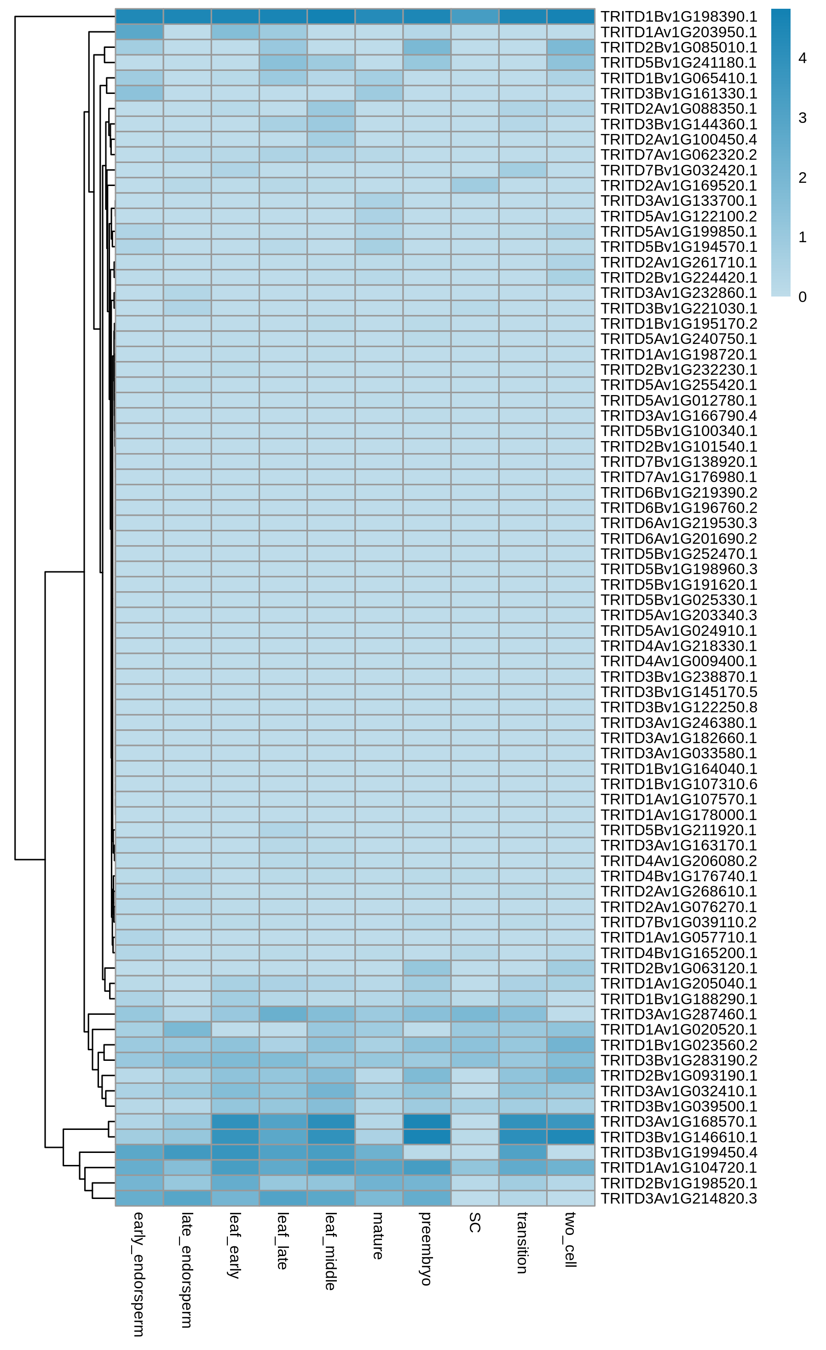Select gene label TRITD7Bv1G138920.1

click(679, 462)
